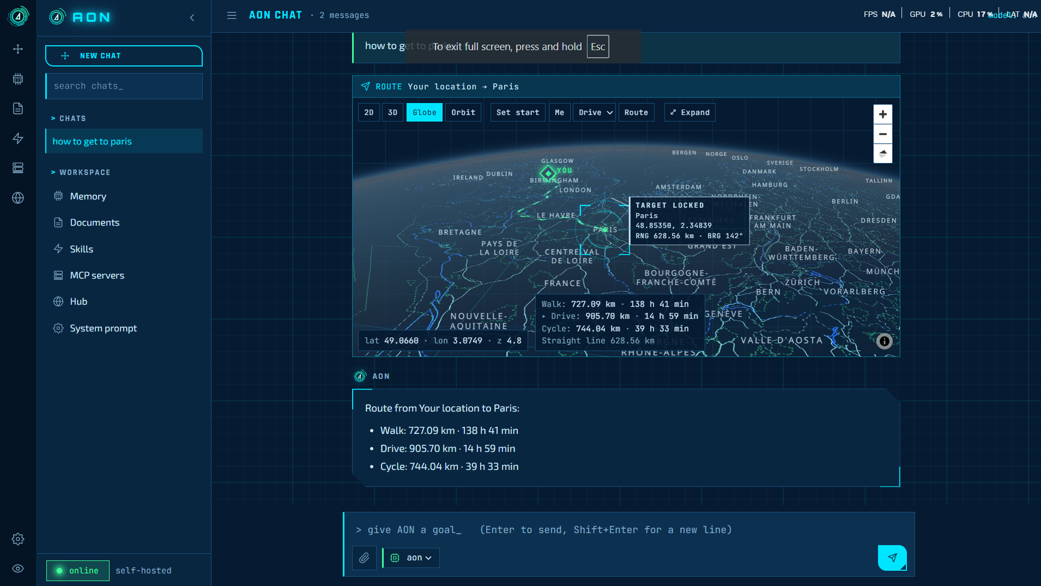Collapse the CHATS section header

[x=69, y=118]
